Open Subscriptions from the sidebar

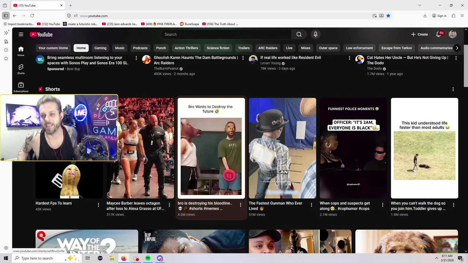[x=21, y=87]
